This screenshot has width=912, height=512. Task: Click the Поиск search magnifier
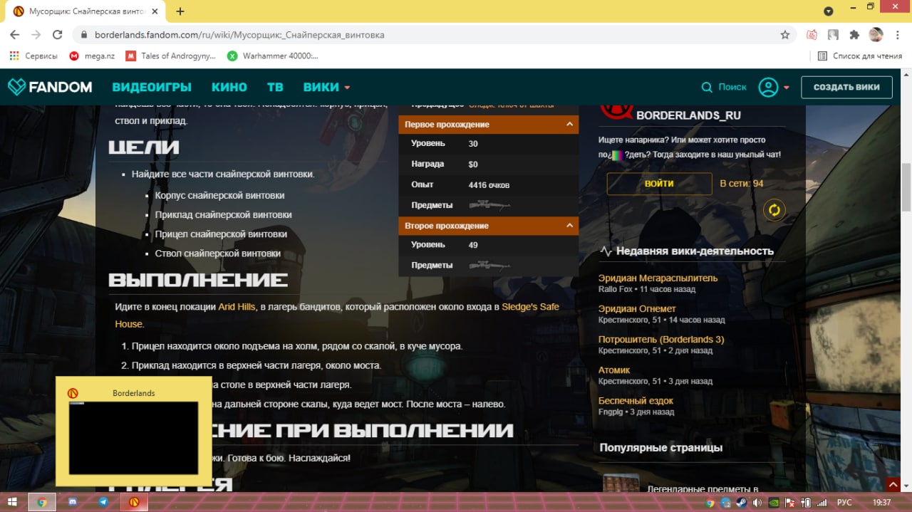[x=707, y=87]
